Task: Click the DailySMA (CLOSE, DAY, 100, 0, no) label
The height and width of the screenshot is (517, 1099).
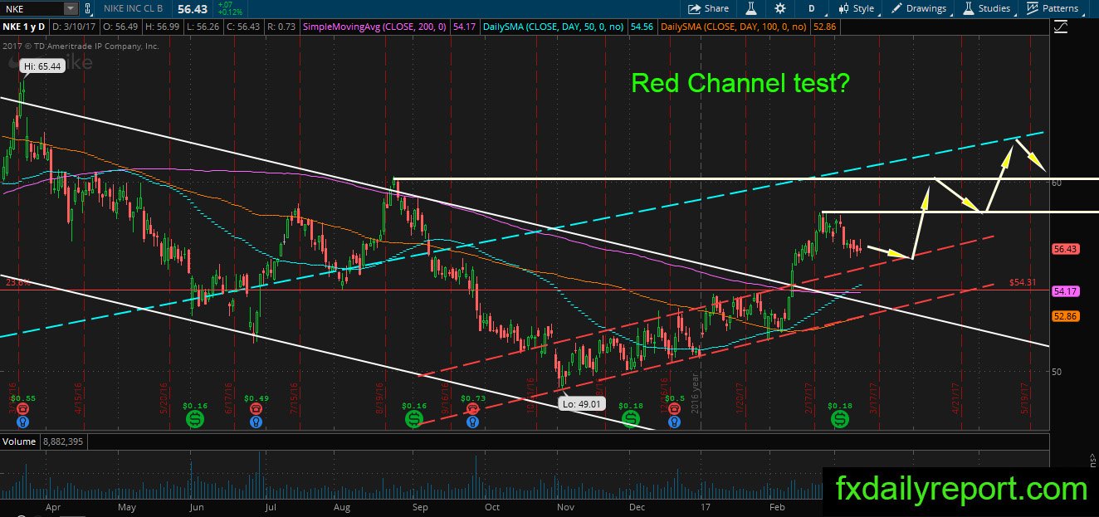Action: tap(735, 27)
